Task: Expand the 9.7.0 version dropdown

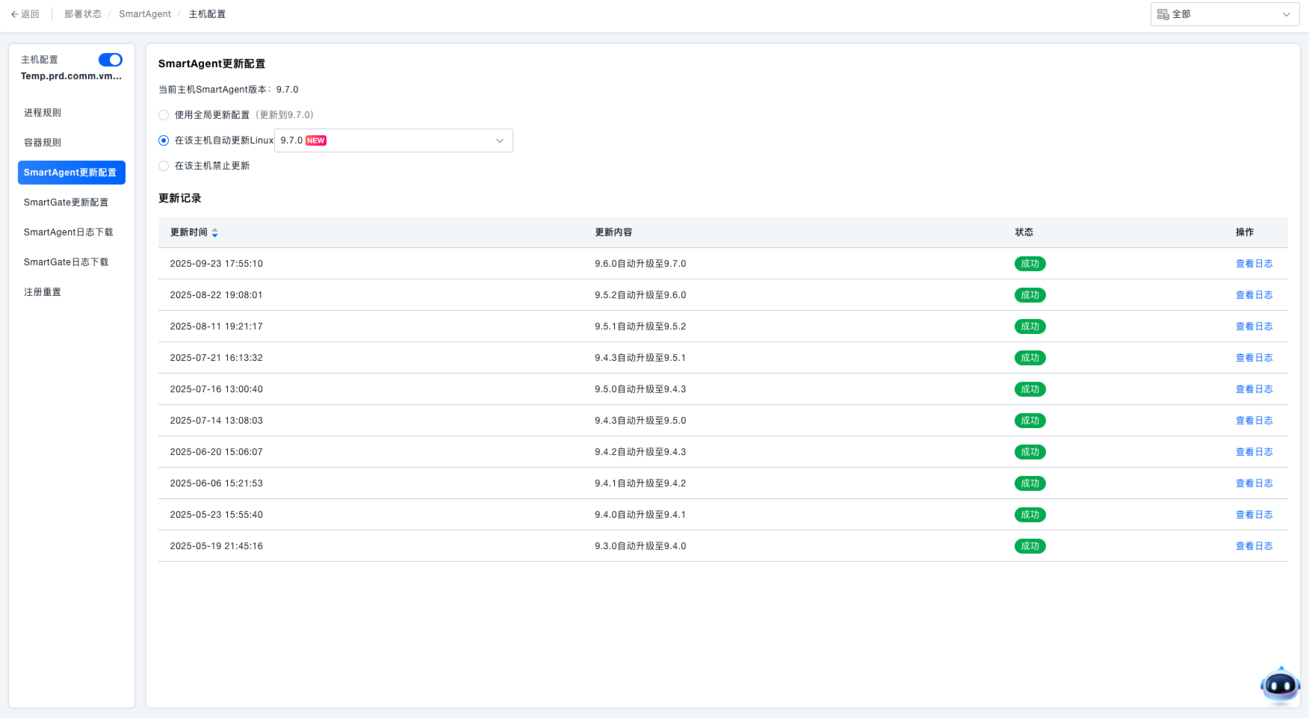Action: [x=499, y=140]
